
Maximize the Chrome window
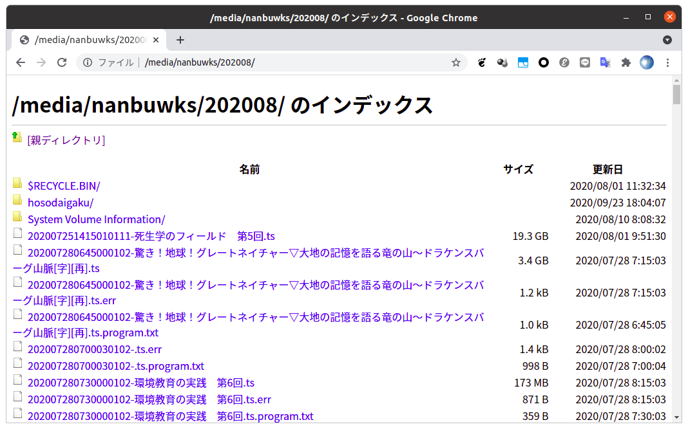(647, 17)
